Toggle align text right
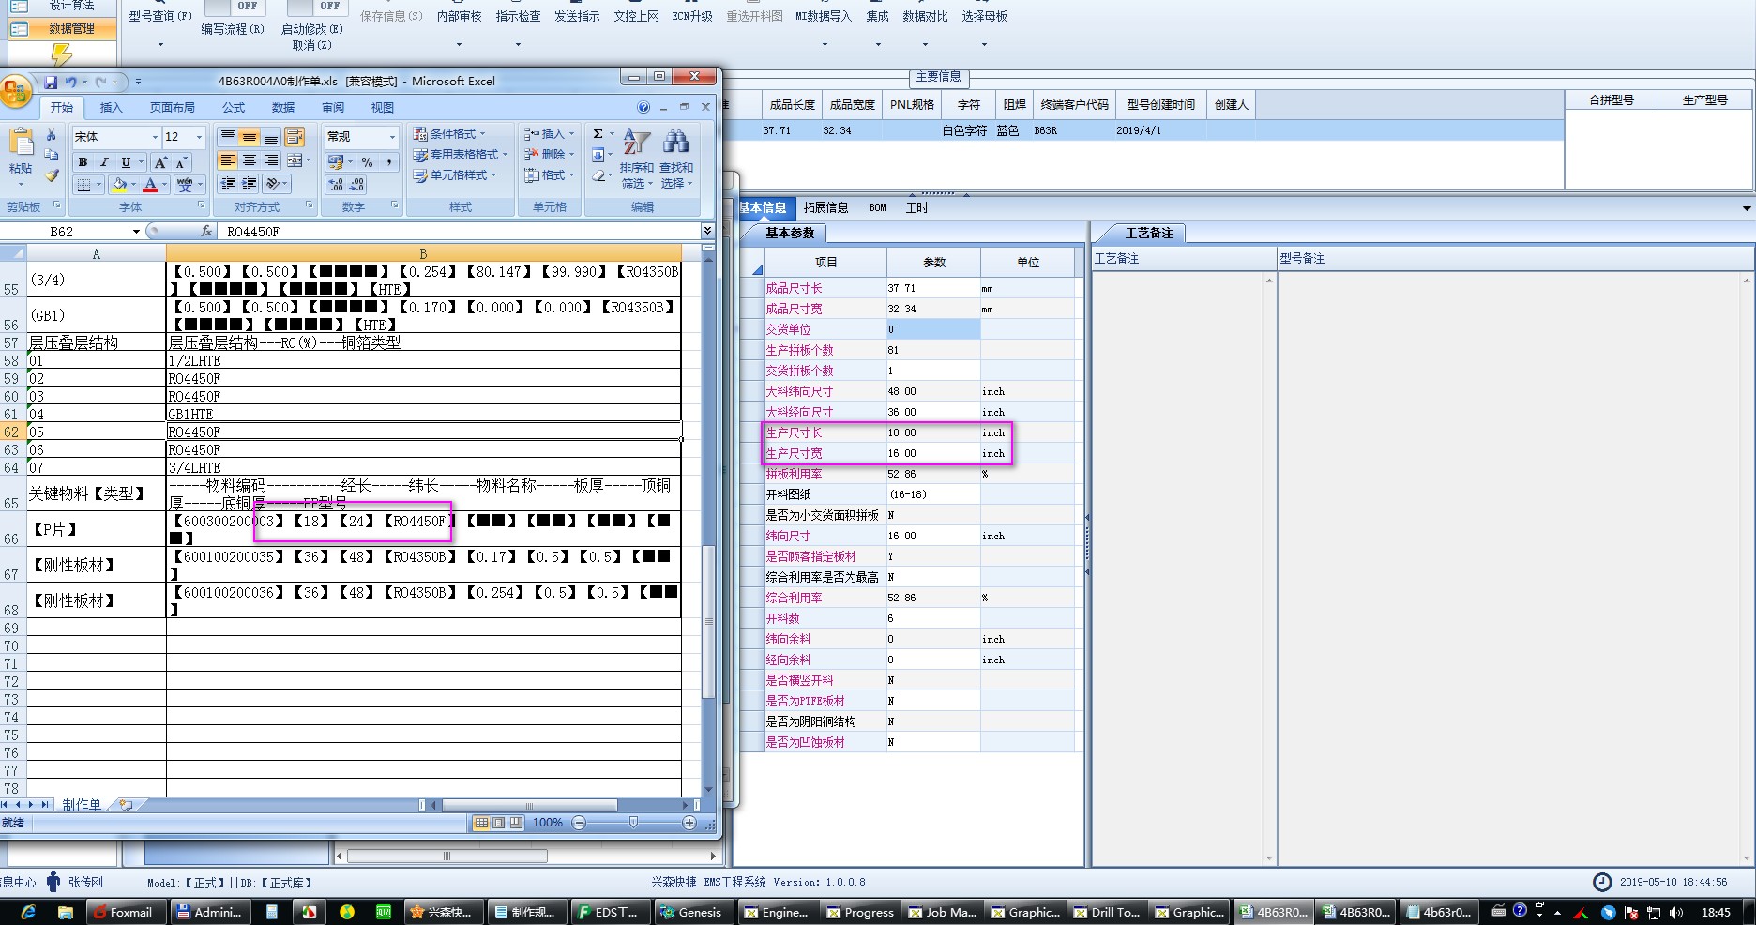Viewport: 1756px width, 925px height. pyautogui.click(x=271, y=160)
